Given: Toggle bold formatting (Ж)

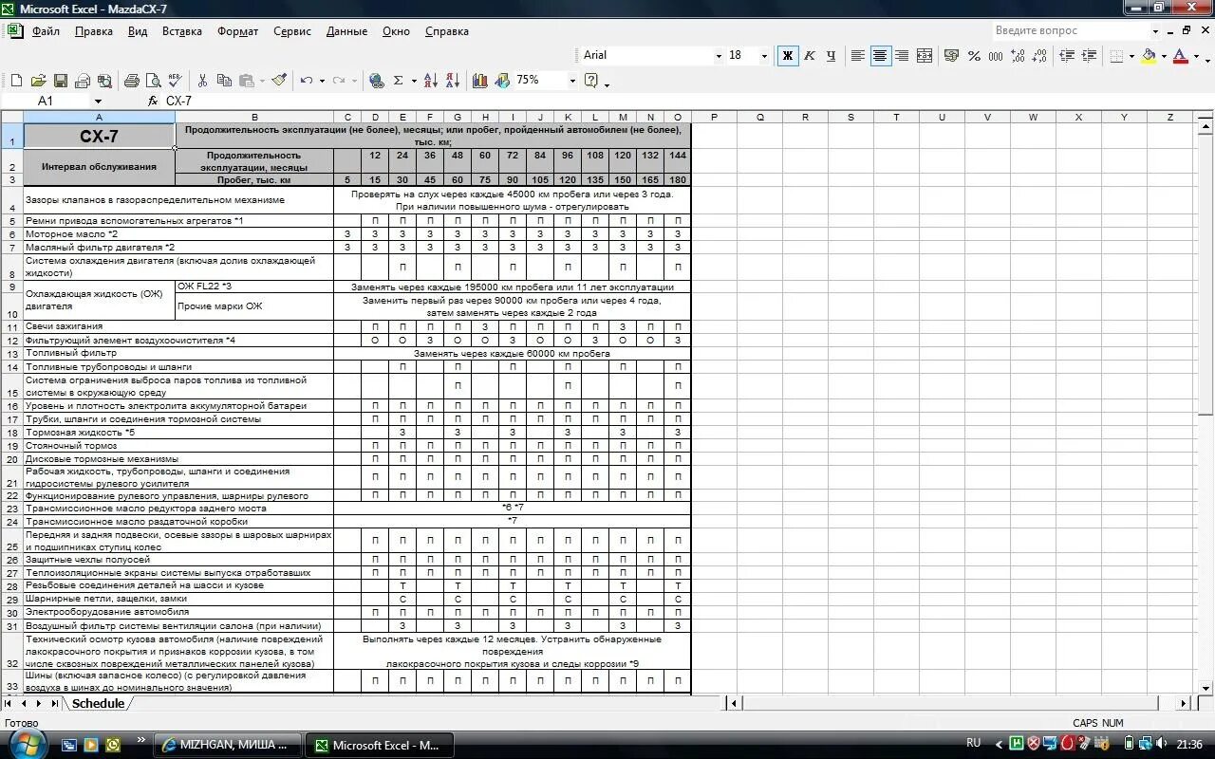Looking at the screenshot, I should click(788, 56).
